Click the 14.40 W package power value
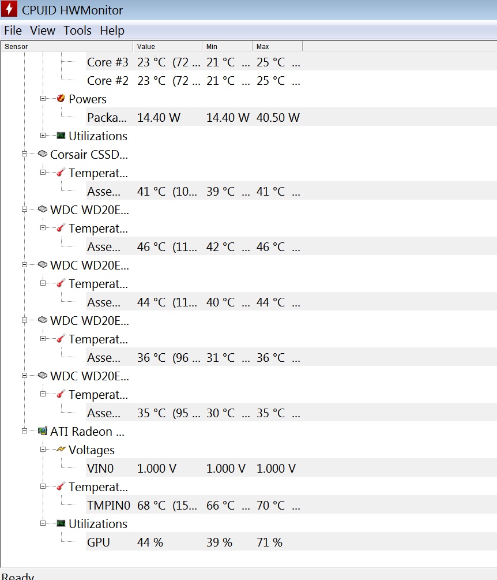497x580 pixels. click(159, 118)
